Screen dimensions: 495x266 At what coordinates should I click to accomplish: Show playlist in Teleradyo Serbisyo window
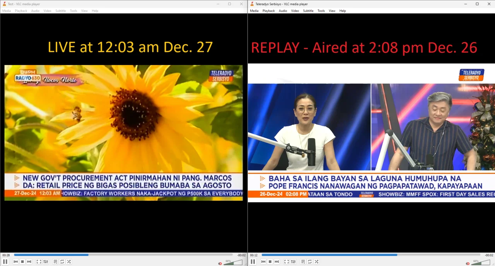[303, 262]
